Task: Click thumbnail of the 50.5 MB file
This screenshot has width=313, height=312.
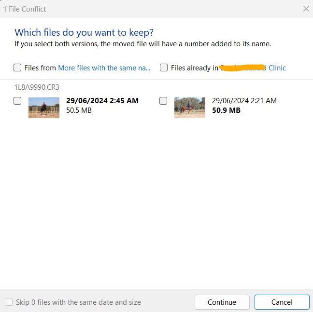Action: pos(44,108)
